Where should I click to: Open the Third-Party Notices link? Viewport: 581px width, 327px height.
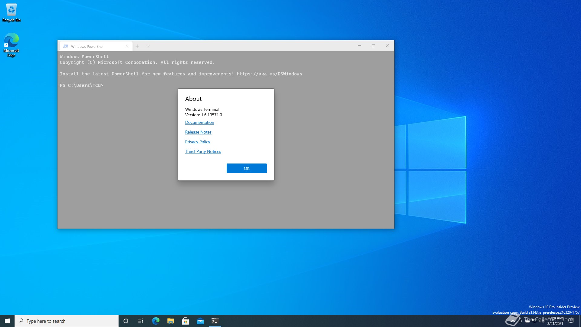pos(203,151)
